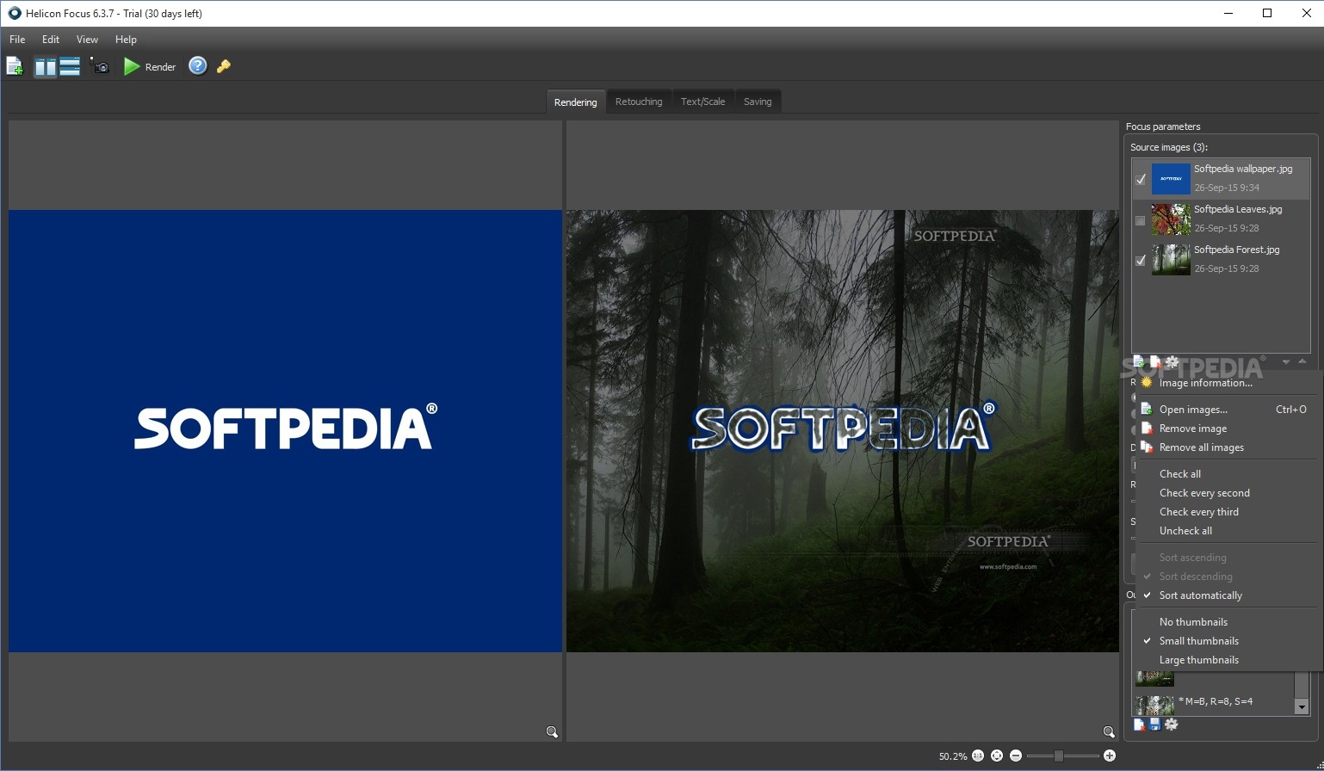Switch to the Rendering tab
1324x771 pixels.
click(575, 102)
